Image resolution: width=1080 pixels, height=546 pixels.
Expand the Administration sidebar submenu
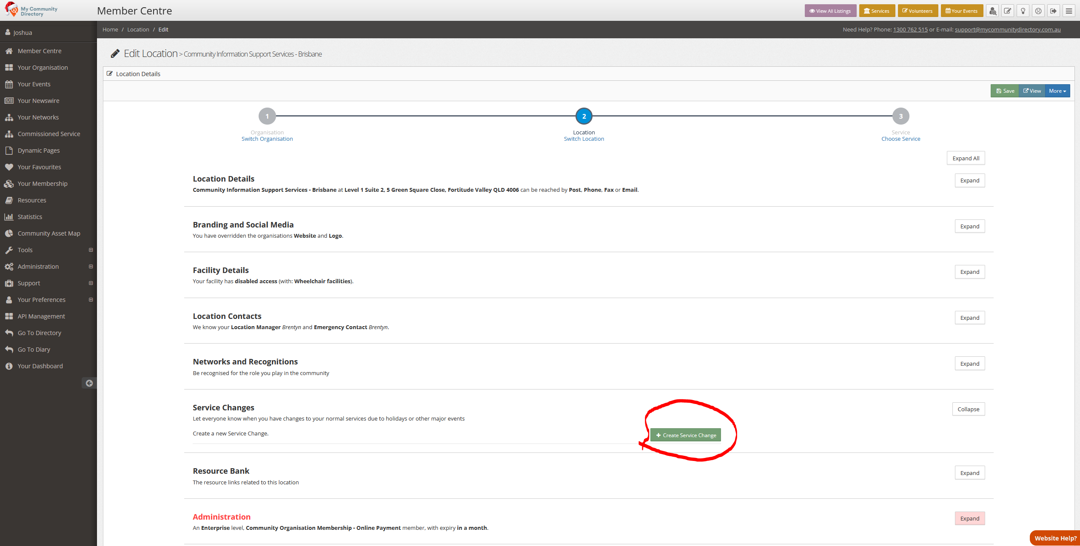click(x=90, y=266)
